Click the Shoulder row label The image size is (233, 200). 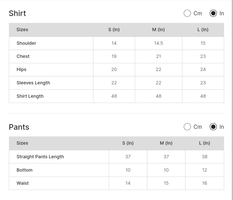click(26, 43)
